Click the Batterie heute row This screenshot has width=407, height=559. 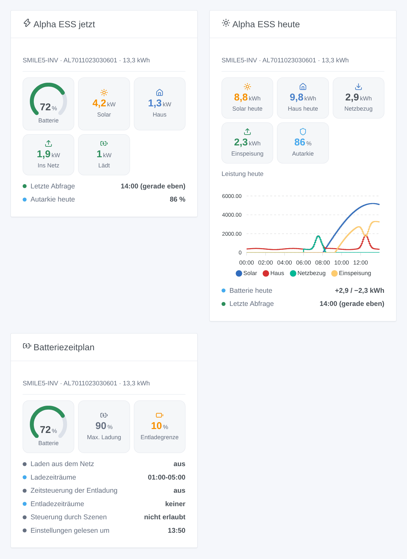click(x=303, y=290)
